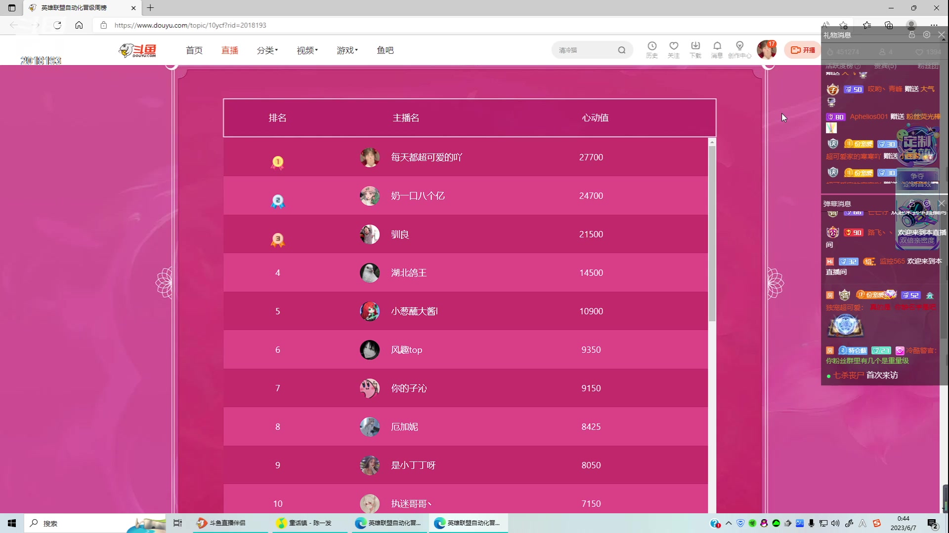
Task: Click the search magnifier icon in Douyu header
Action: pos(622,50)
